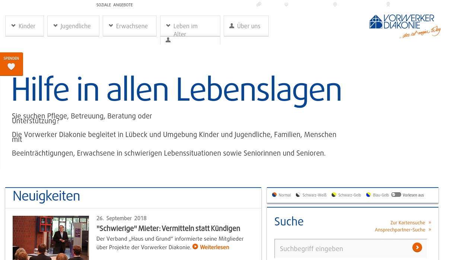Click the award ribbon icon in the top bar
The height and width of the screenshot is (260, 450).
(388, 4)
